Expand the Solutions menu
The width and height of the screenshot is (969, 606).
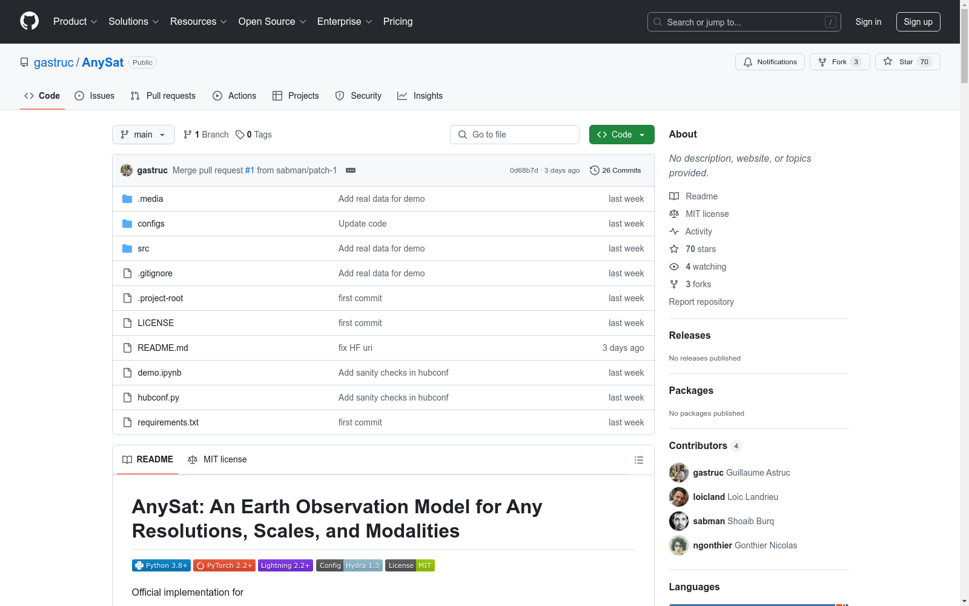pyautogui.click(x=133, y=22)
